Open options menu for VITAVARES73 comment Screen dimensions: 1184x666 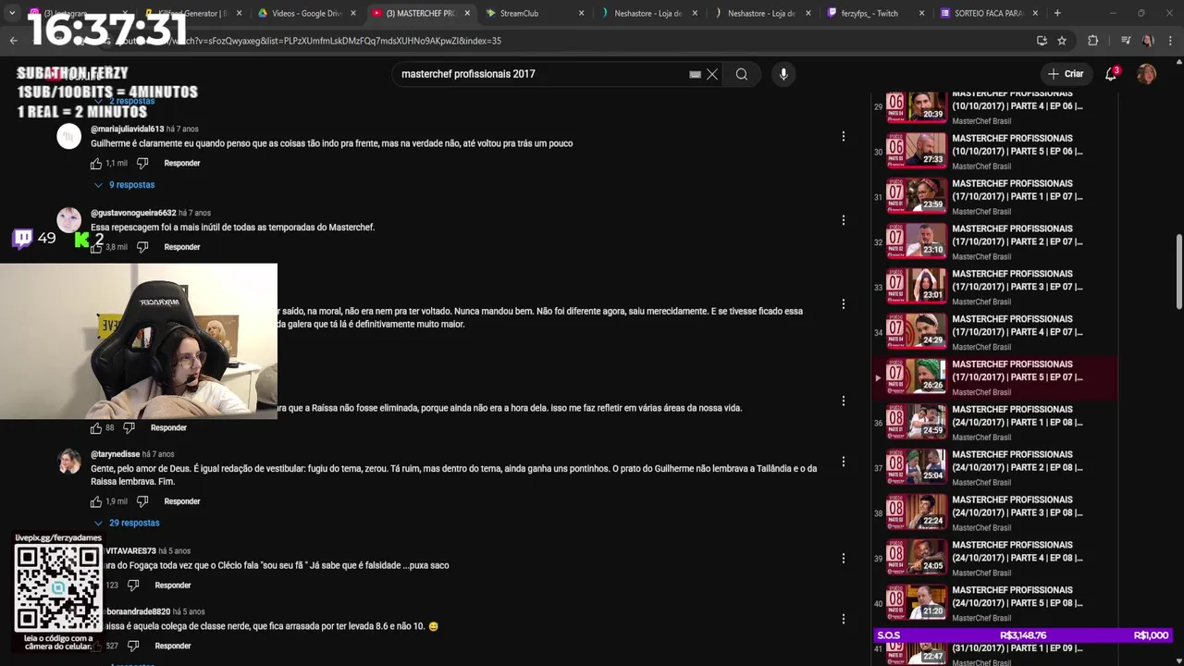tap(843, 558)
